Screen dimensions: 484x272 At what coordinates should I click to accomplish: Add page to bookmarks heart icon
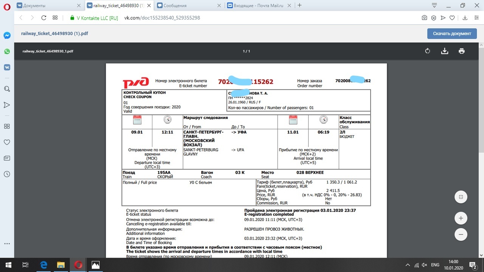pos(453,18)
